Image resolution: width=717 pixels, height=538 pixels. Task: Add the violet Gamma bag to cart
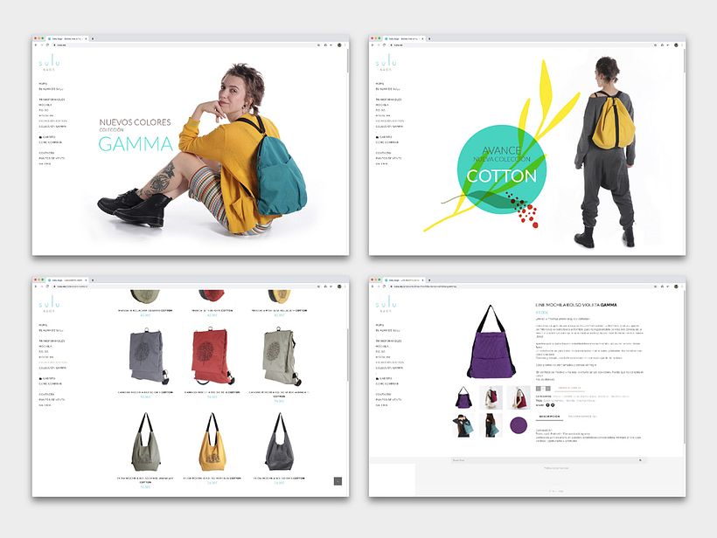click(x=569, y=388)
